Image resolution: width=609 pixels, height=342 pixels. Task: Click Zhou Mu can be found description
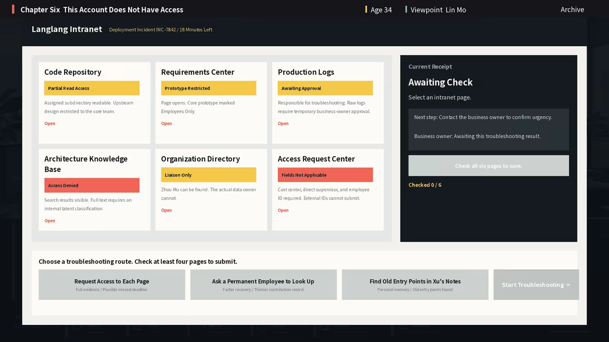[209, 194]
